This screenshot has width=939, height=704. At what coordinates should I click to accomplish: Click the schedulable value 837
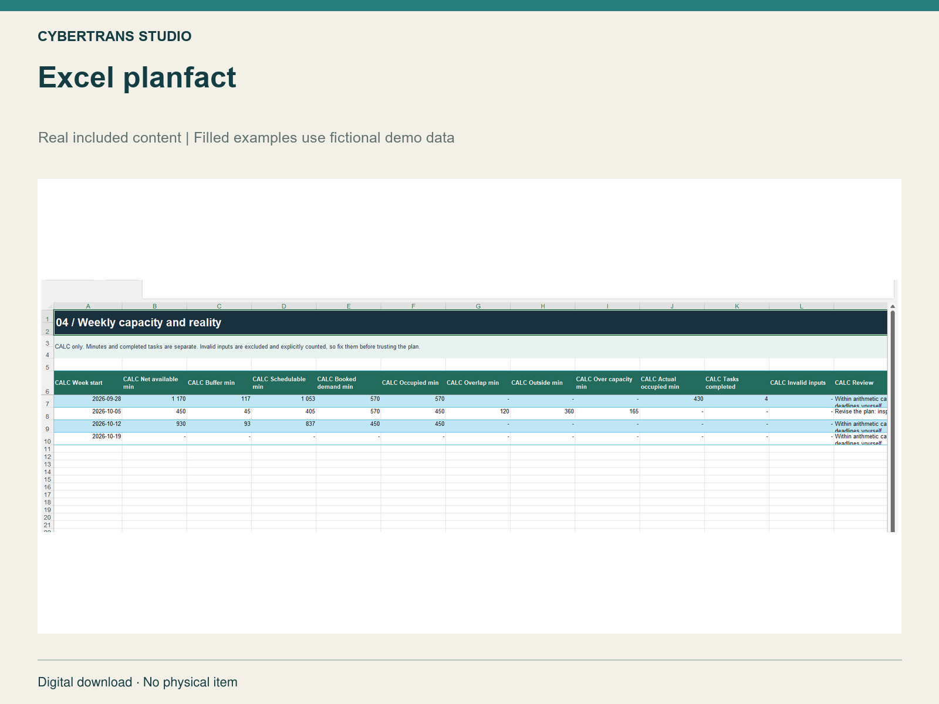[284, 427]
